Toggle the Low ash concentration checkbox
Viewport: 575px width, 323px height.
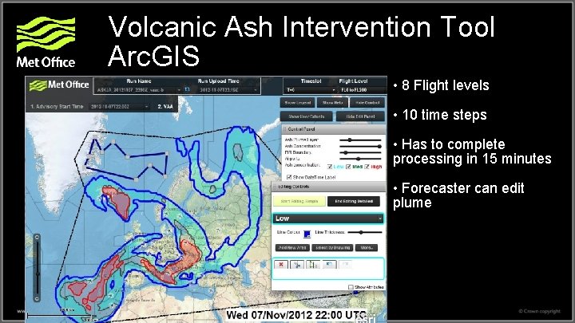click(330, 167)
